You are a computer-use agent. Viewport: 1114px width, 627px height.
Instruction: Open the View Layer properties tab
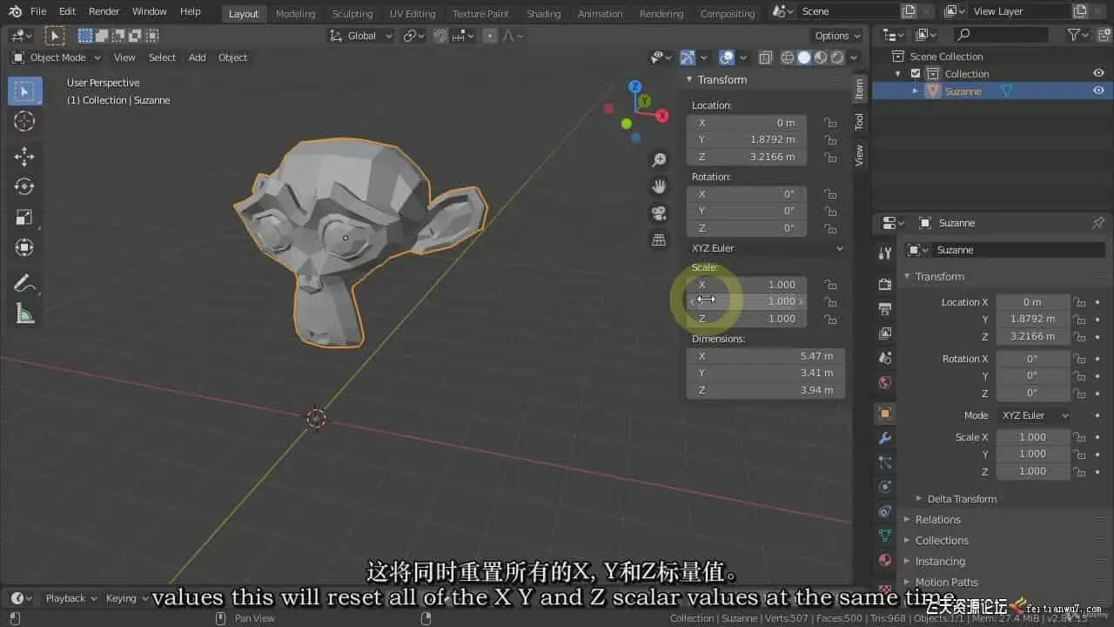coord(885,334)
